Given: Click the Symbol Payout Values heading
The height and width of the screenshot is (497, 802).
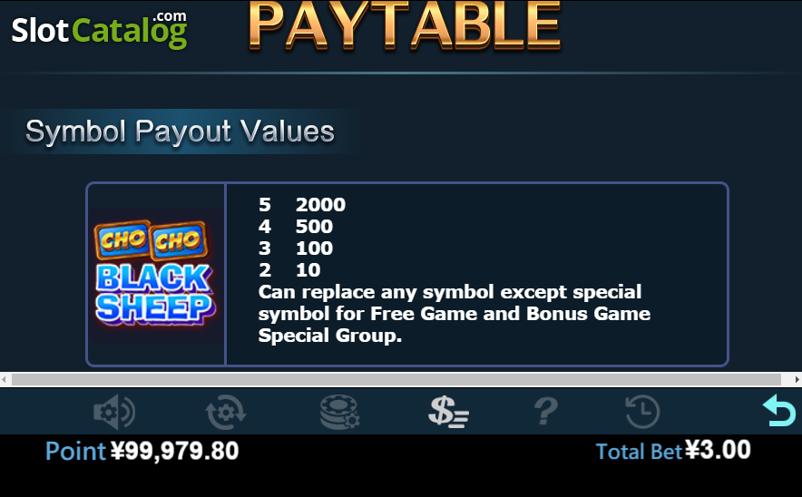Looking at the screenshot, I should [x=180, y=132].
